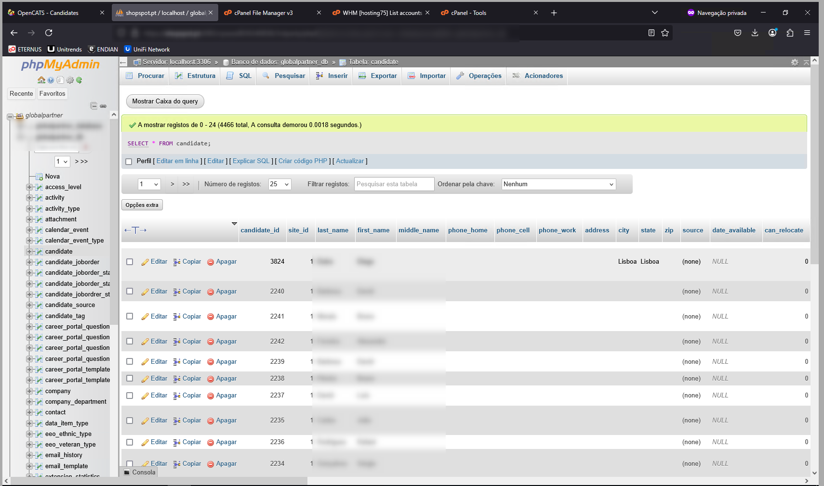
Task: Click the Explicar SQL link
Action: pyautogui.click(x=251, y=161)
